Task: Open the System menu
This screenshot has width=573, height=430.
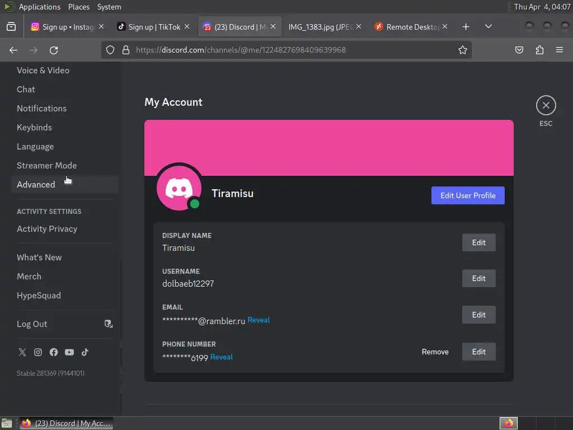Action: point(109,7)
